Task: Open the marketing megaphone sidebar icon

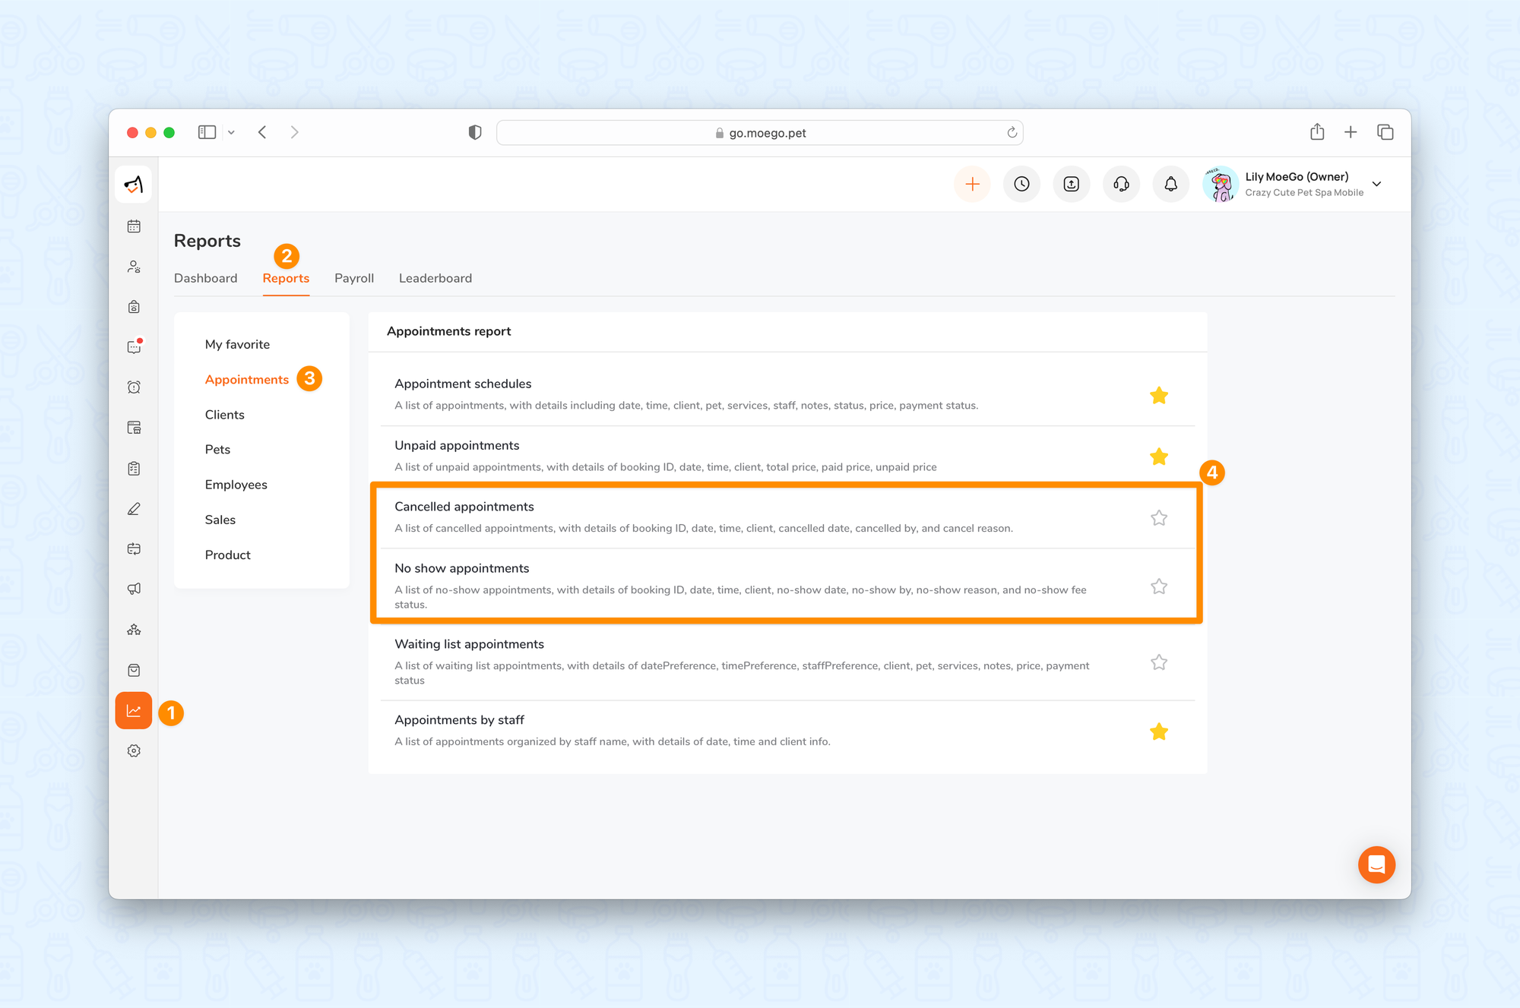Action: [134, 589]
